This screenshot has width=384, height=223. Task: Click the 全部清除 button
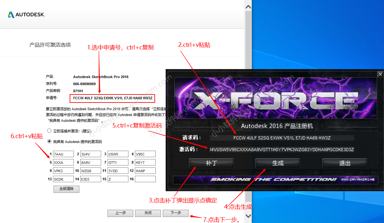[x=66, y=189]
